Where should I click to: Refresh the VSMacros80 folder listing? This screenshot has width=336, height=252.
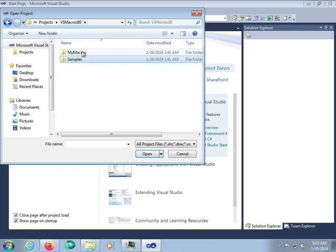(130, 22)
